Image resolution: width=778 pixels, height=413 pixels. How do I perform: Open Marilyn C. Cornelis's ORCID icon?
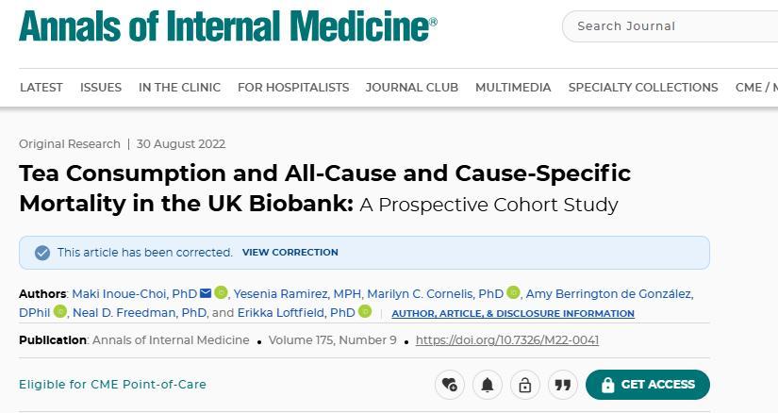[514, 293]
